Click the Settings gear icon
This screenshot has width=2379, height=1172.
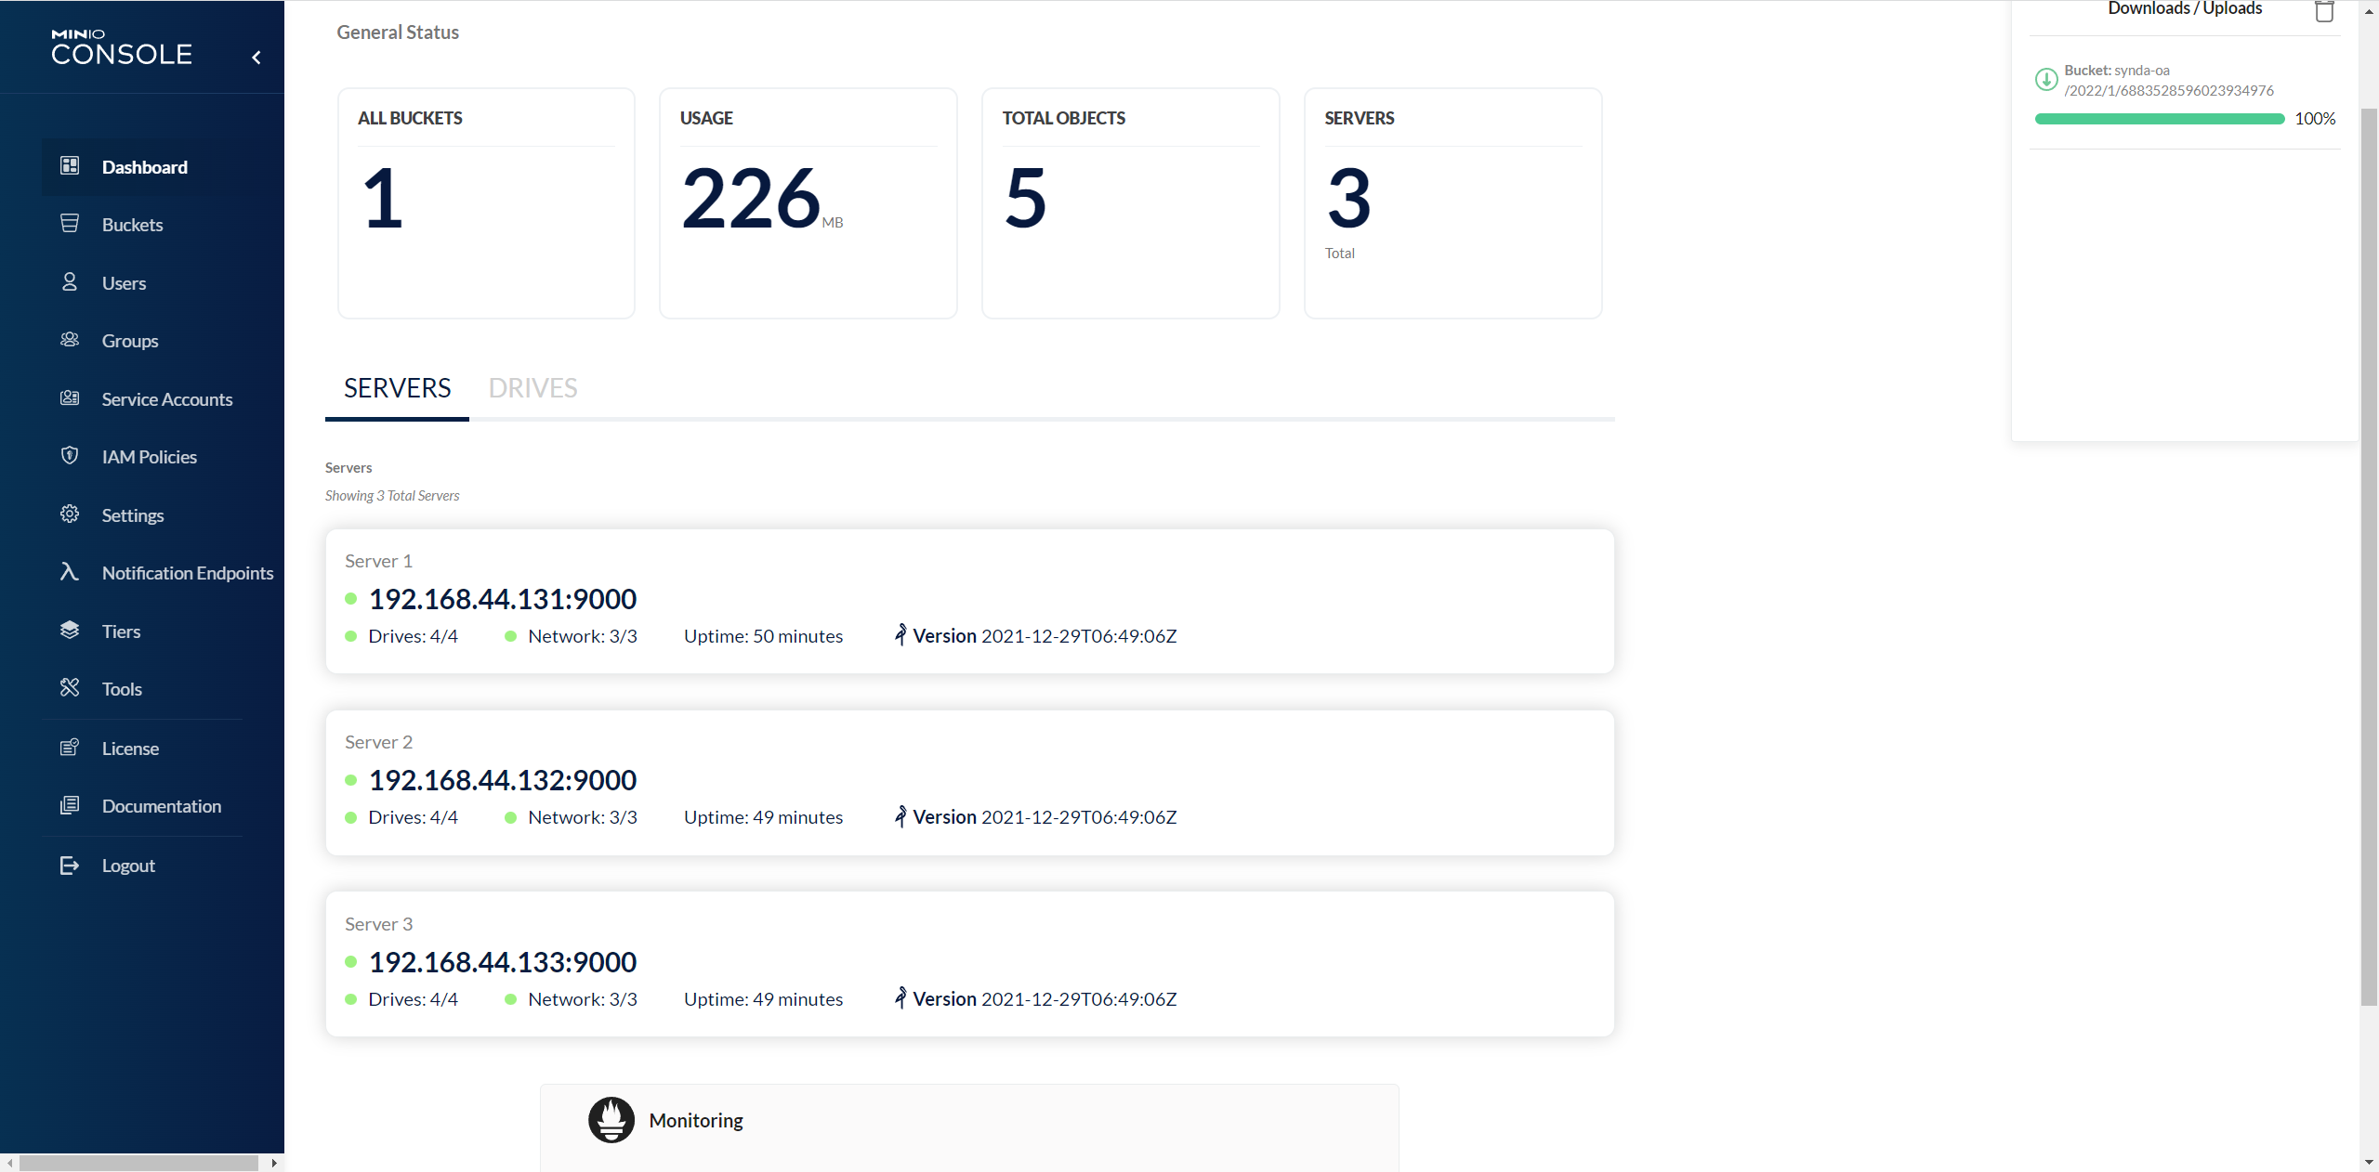point(70,514)
